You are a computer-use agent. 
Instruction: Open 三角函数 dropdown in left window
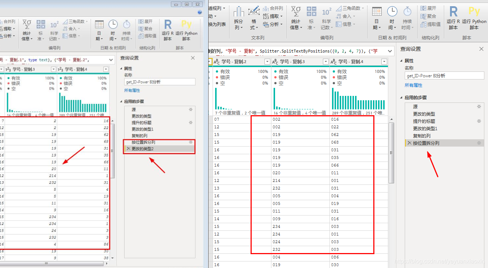(x=76, y=22)
